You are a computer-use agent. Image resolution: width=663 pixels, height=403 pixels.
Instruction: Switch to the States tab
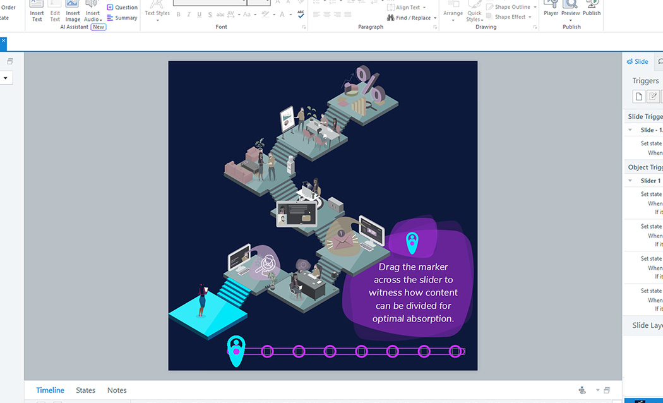click(85, 390)
